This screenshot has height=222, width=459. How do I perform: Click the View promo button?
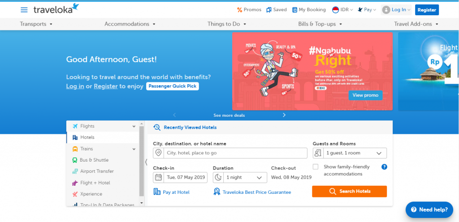coord(365,95)
